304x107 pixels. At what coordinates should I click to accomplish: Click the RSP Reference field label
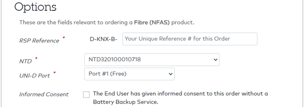[39, 41]
